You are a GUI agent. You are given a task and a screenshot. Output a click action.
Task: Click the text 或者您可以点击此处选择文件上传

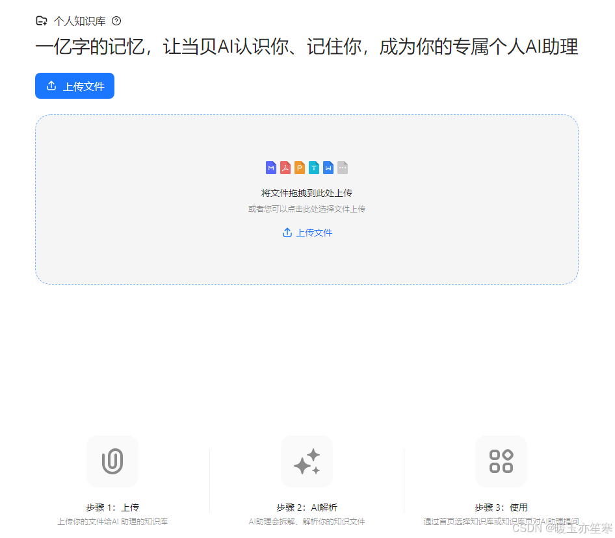(x=307, y=209)
